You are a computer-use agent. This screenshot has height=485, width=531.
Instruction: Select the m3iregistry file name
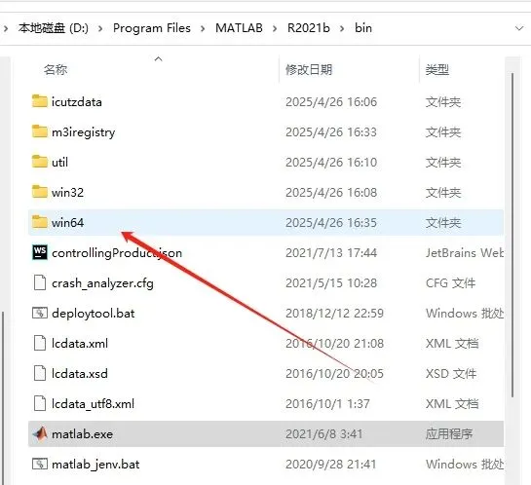pos(84,132)
